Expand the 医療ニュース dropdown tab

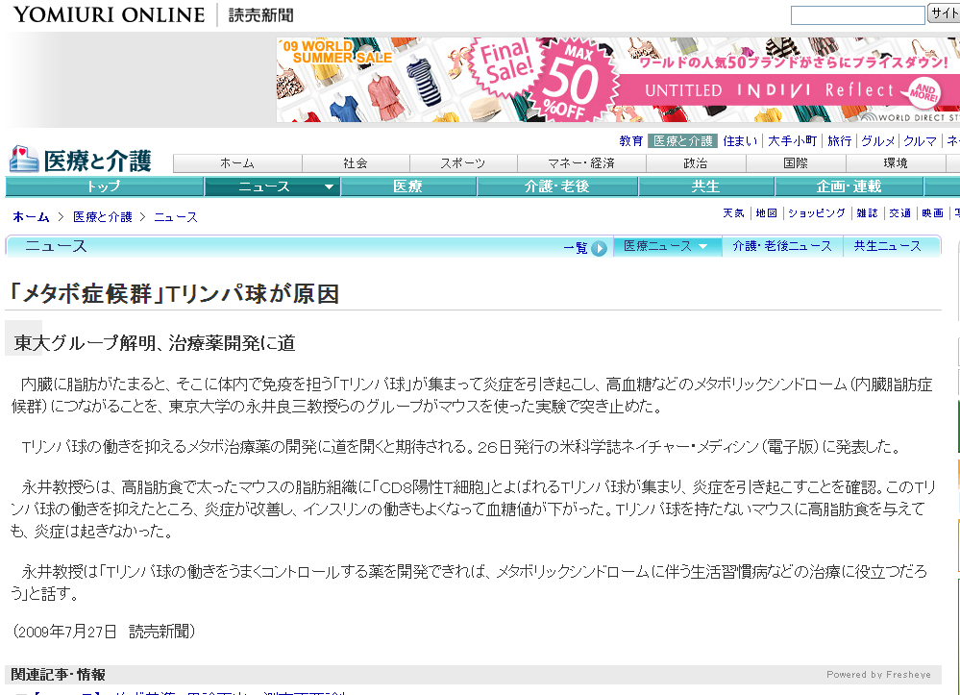pos(702,246)
